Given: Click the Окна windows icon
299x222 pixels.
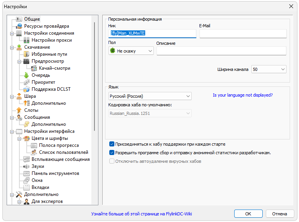Looking at the screenshot, I should (x=27, y=180).
